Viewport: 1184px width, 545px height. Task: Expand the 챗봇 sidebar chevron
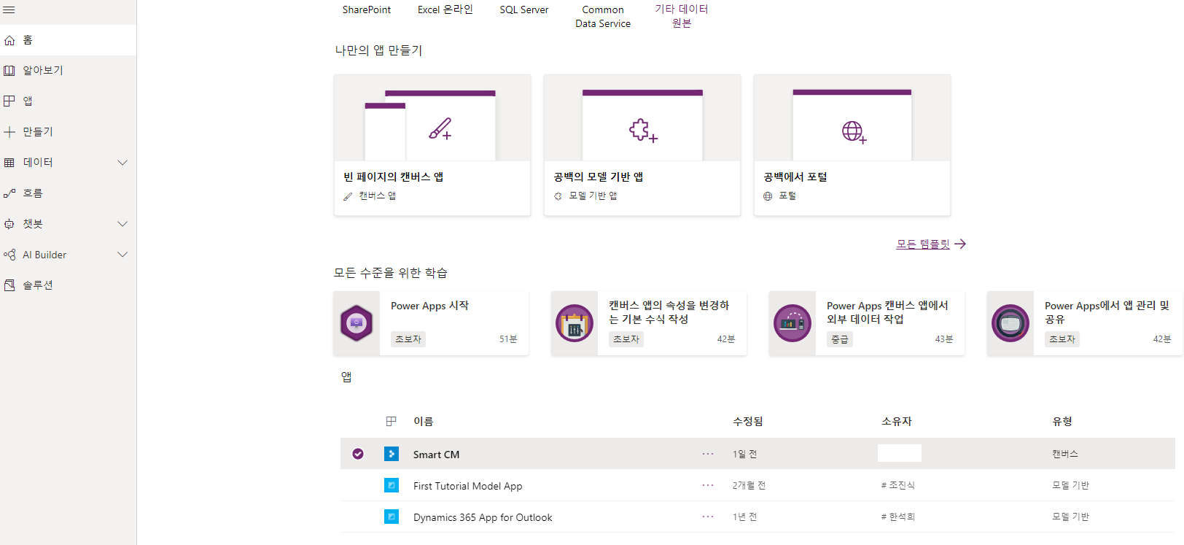(122, 224)
